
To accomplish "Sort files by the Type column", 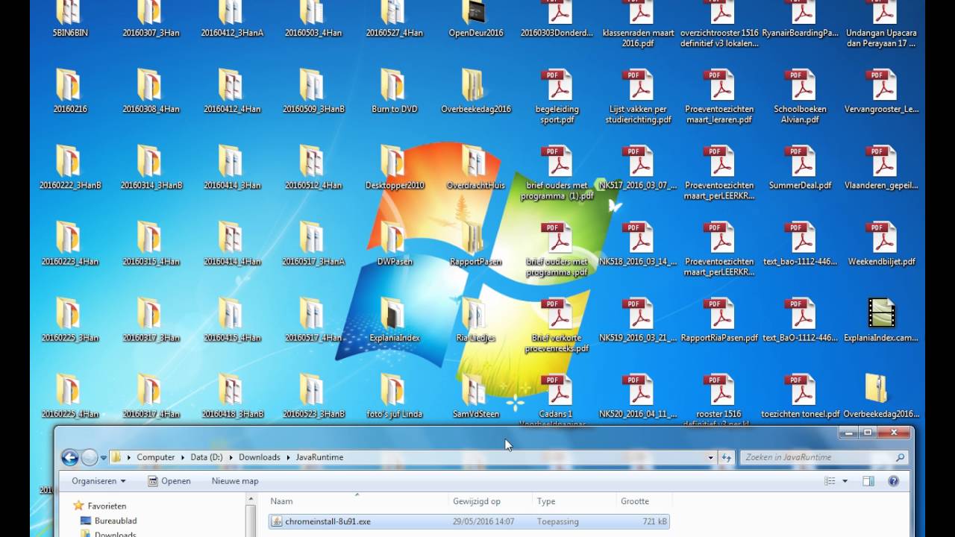I will pyautogui.click(x=574, y=501).
